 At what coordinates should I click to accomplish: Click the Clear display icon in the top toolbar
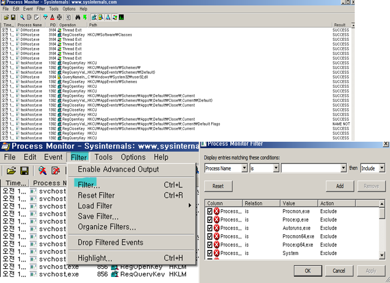click(36, 17)
